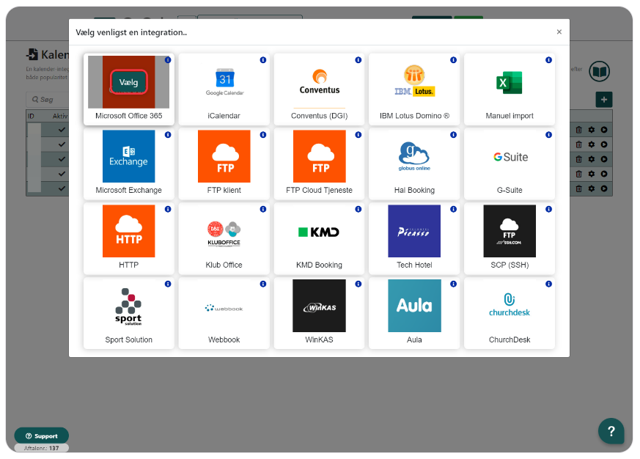Show info for FTP Cloud Tjeneste tile
The height and width of the screenshot is (459, 640).
coord(358,135)
